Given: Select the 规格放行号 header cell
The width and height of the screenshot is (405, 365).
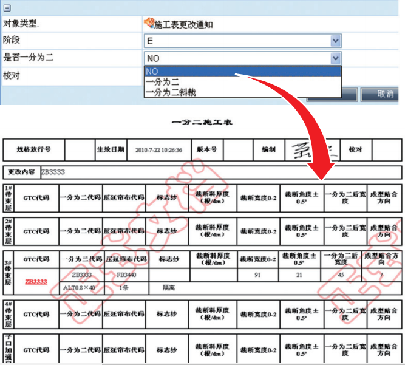Looking at the screenshot, I should (33, 149).
